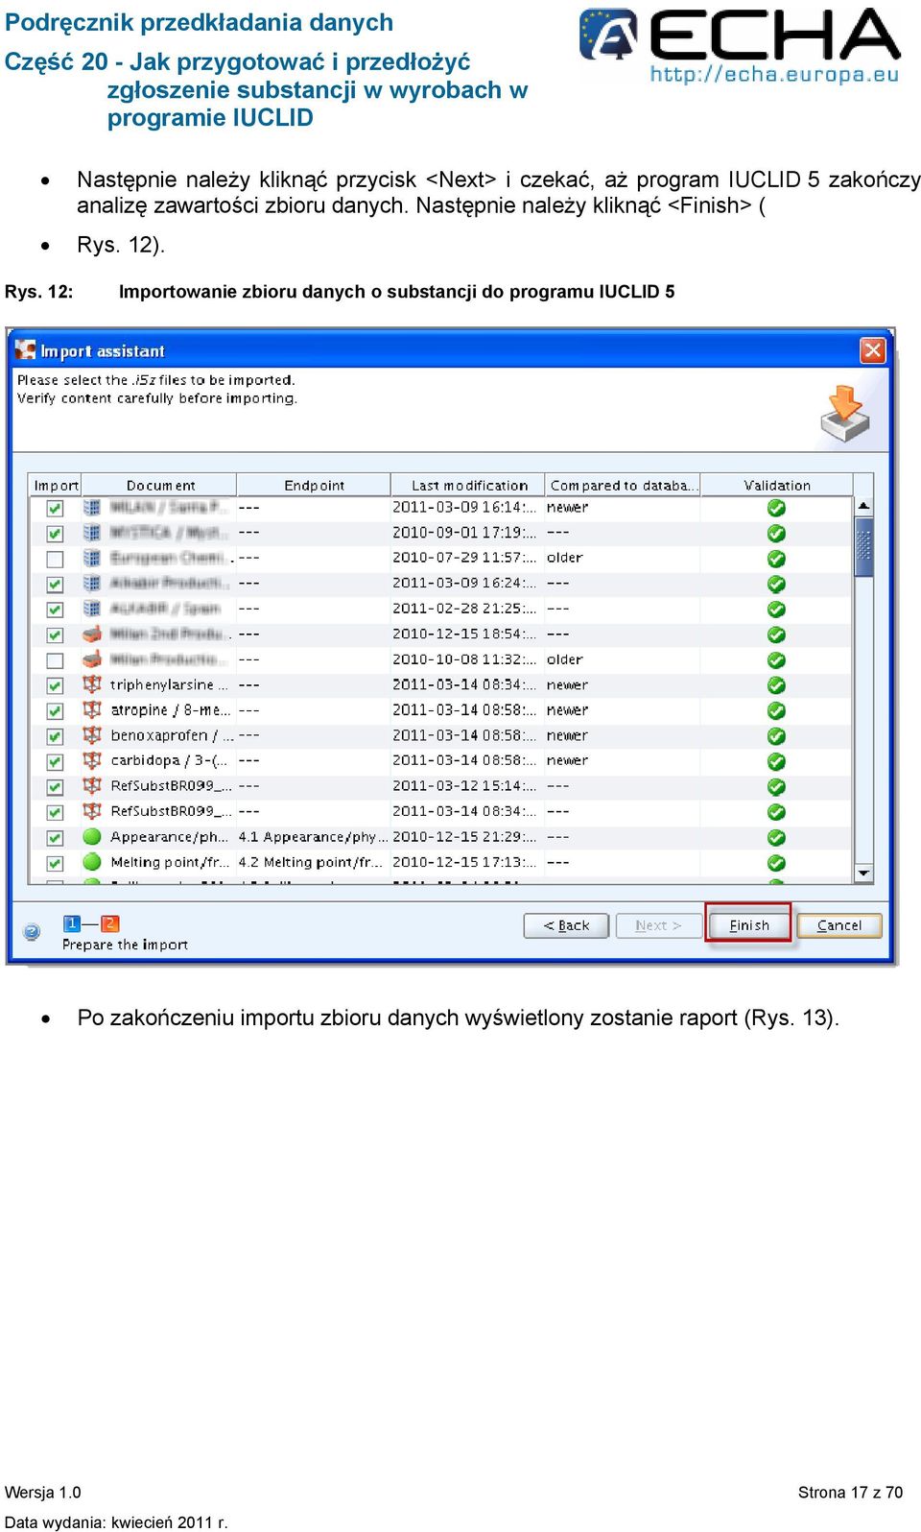Sort by the Validation column header

[776, 485]
